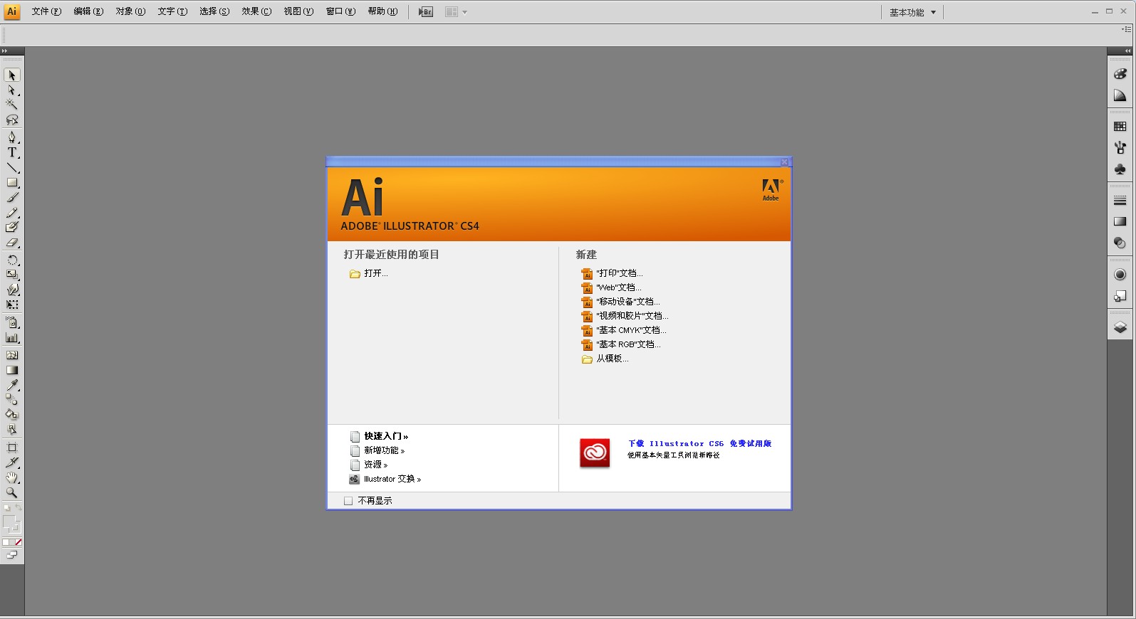Select the Artboard tool
This screenshot has width=1136, height=619.
(x=12, y=448)
